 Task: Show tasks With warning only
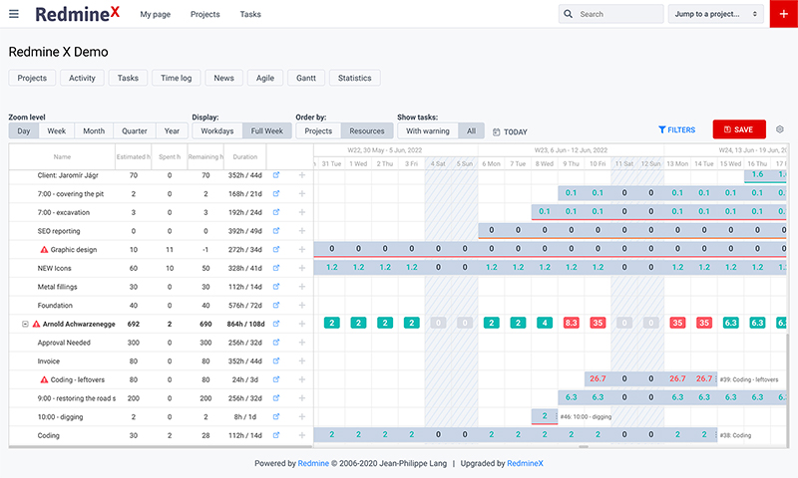428,131
